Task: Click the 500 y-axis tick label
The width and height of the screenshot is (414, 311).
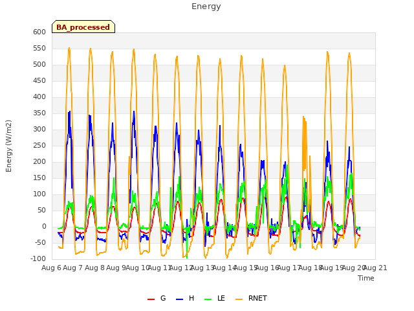Action: tap(39, 65)
